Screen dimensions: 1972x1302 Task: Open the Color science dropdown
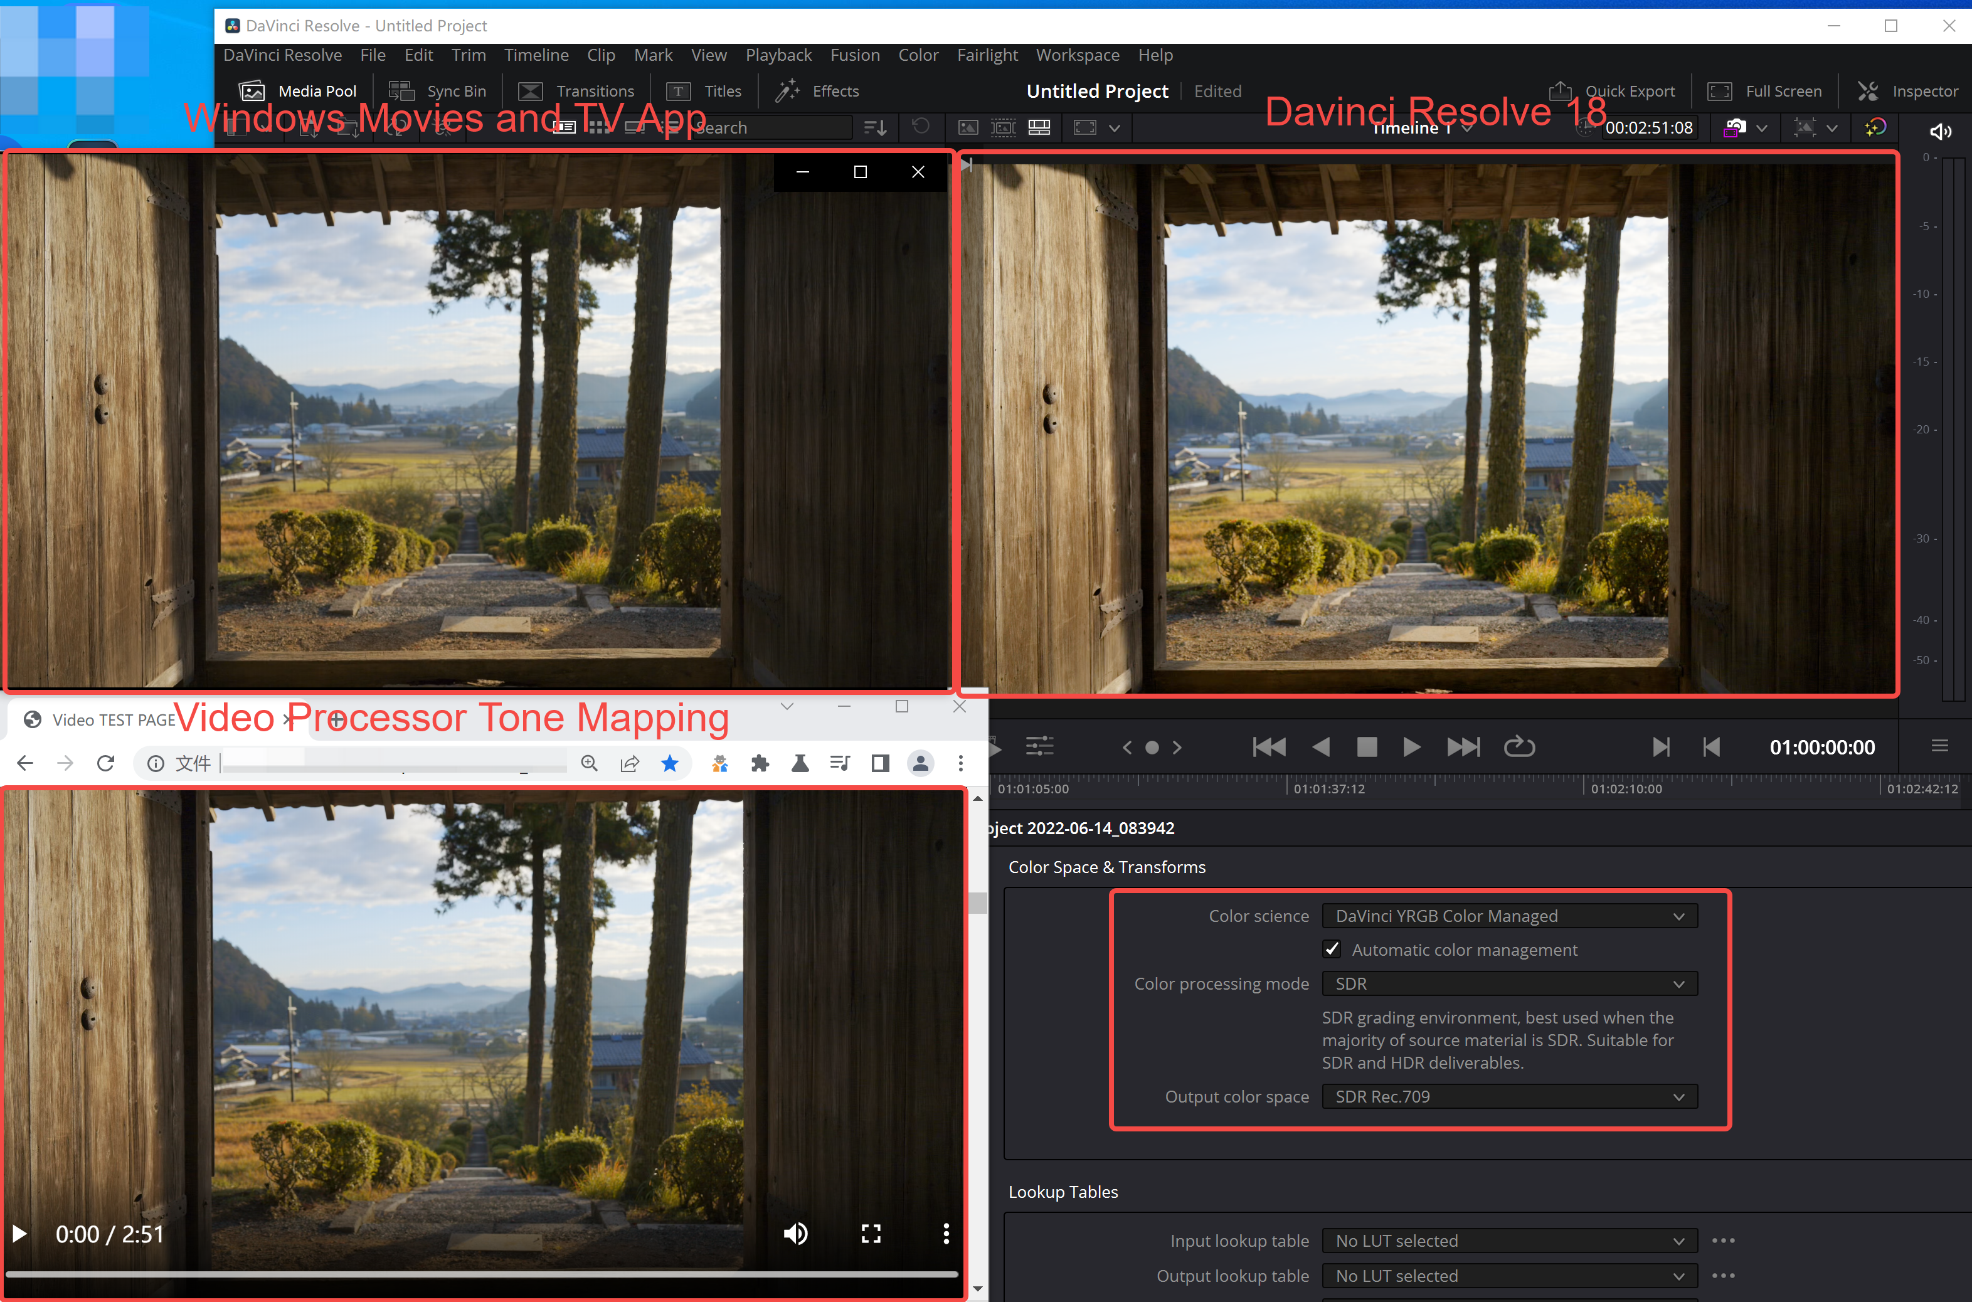pyautogui.click(x=1510, y=916)
